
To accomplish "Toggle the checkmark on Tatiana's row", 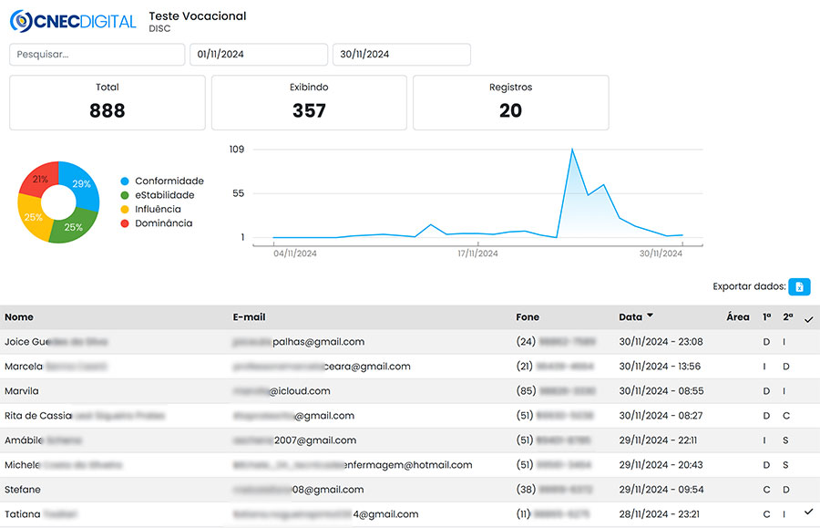I will (x=807, y=513).
